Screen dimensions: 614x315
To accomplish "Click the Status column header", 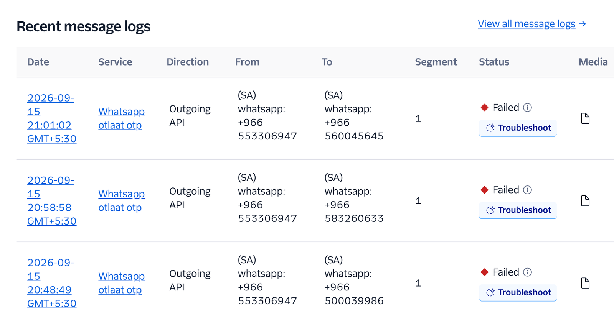I will pos(494,62).
